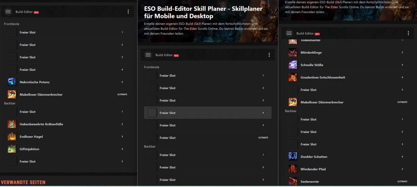Select the Schnelle Stöße skill icon
Screen dimensions: 417x187
293,65
